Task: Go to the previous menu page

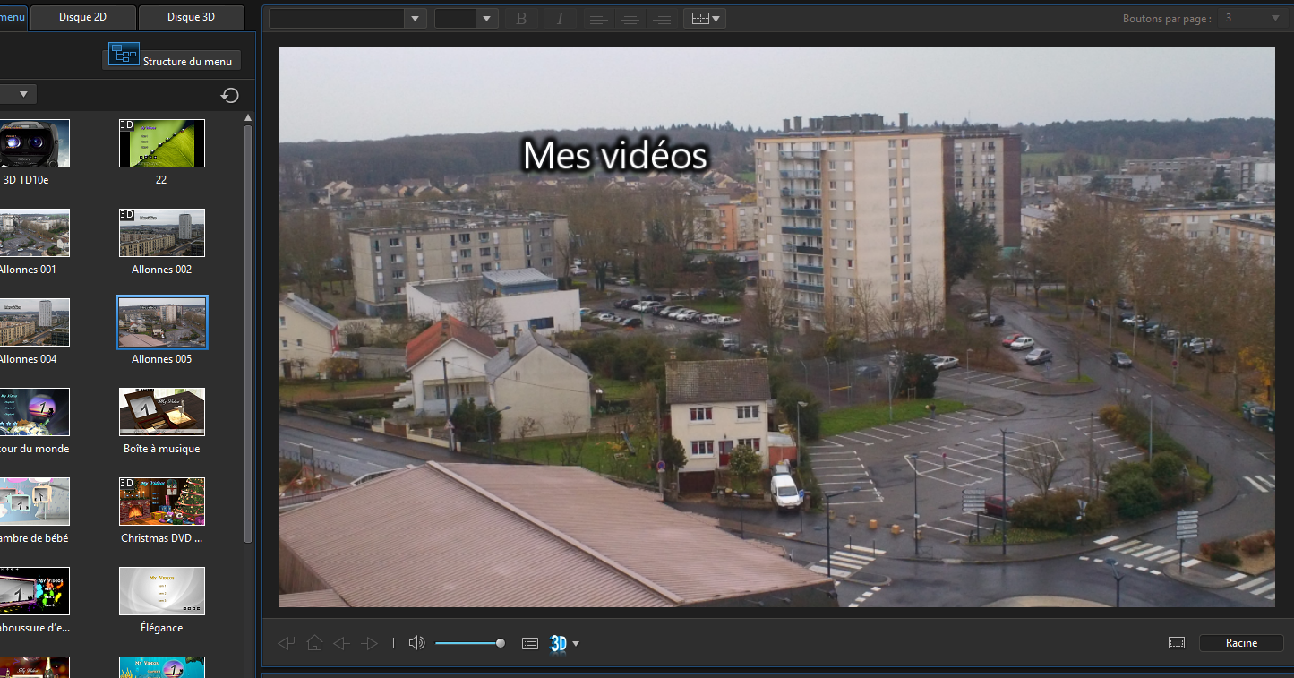Action: (x=341, y=643)
